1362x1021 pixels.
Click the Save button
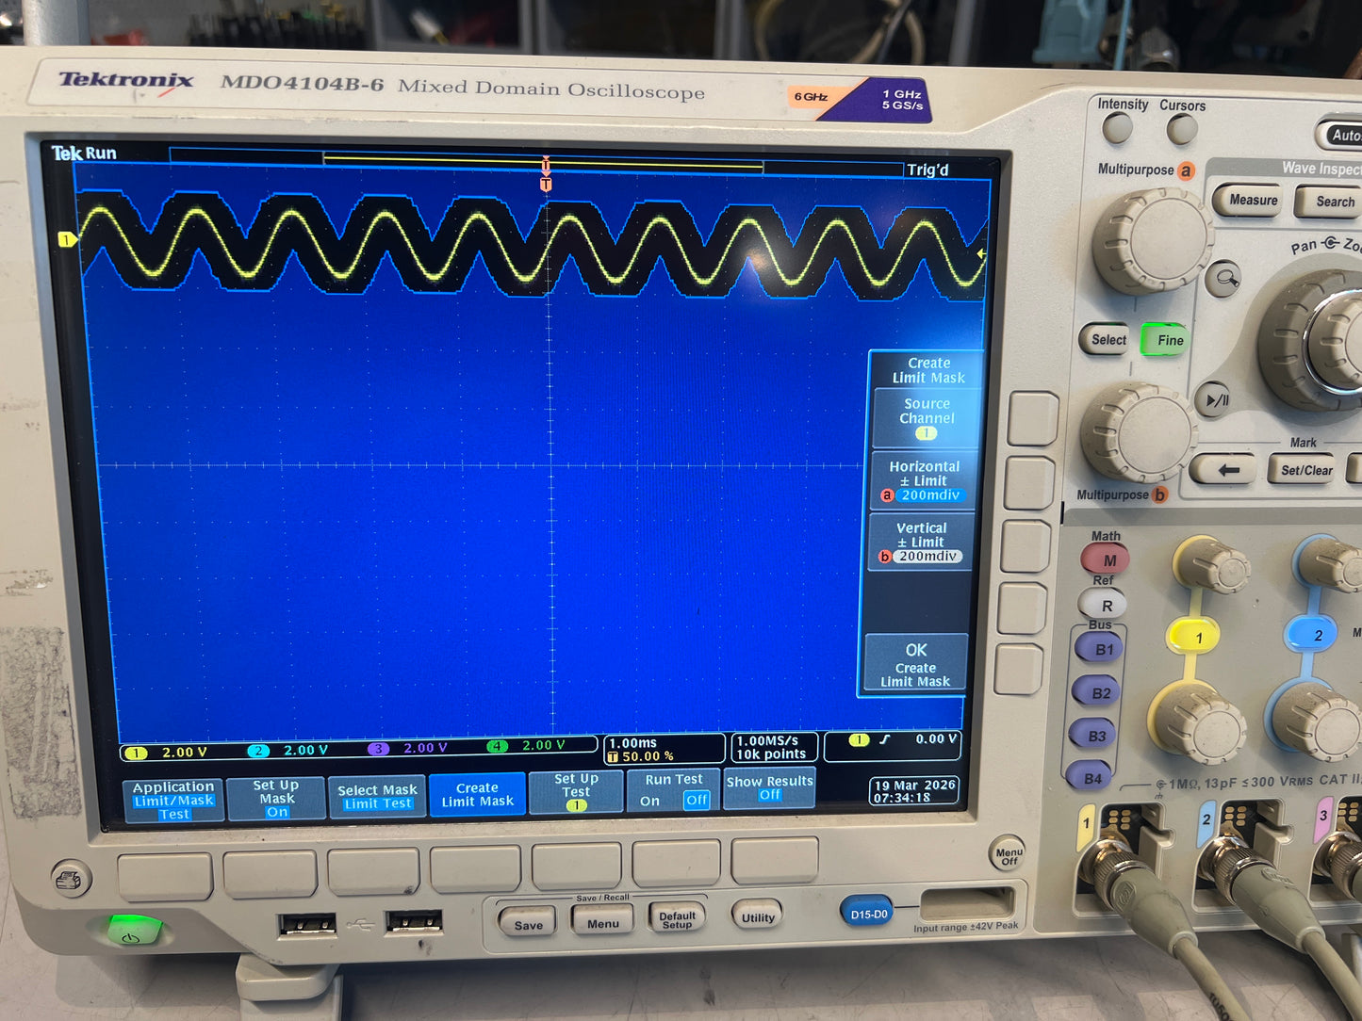(x=528, y=924)
